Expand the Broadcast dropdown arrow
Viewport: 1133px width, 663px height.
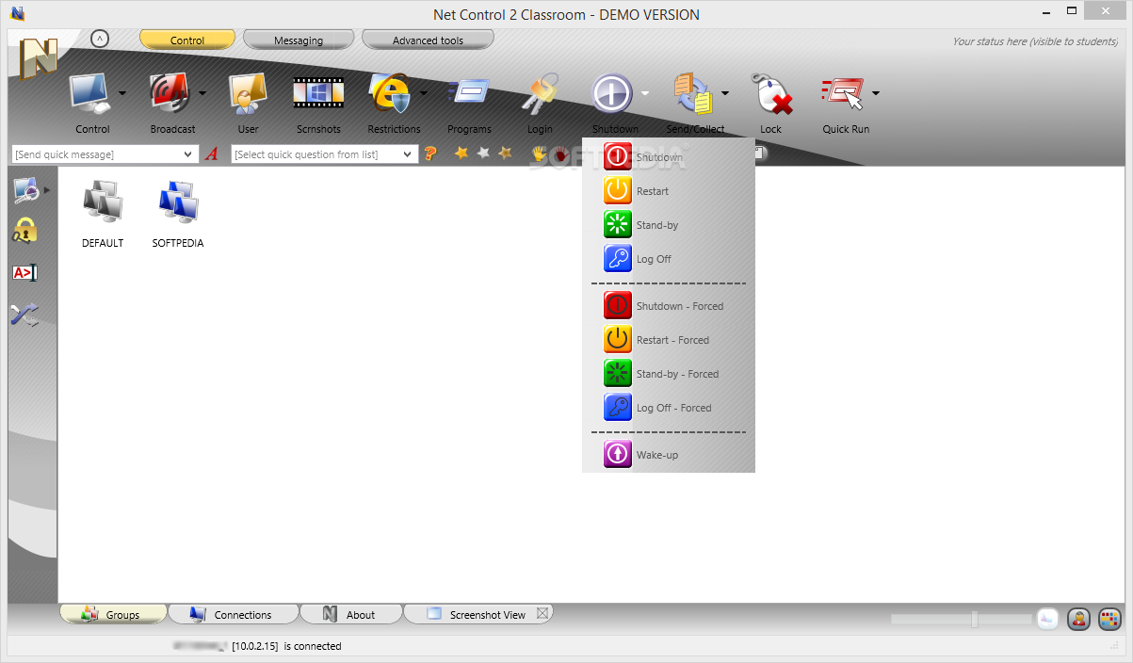click(x=202, y=93)
